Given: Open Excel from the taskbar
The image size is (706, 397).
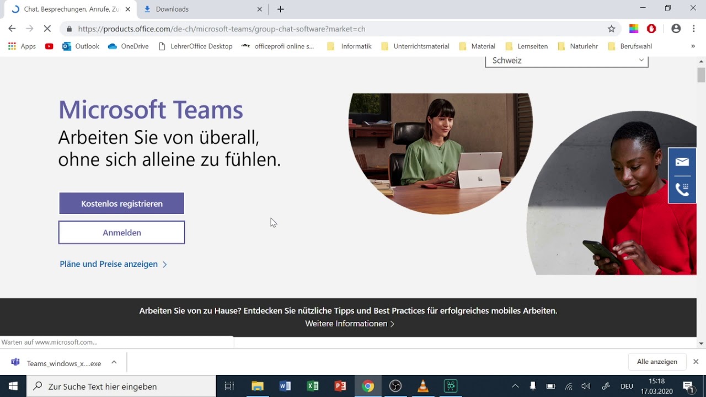Looking at the screenshot, I should pos(313,386).
